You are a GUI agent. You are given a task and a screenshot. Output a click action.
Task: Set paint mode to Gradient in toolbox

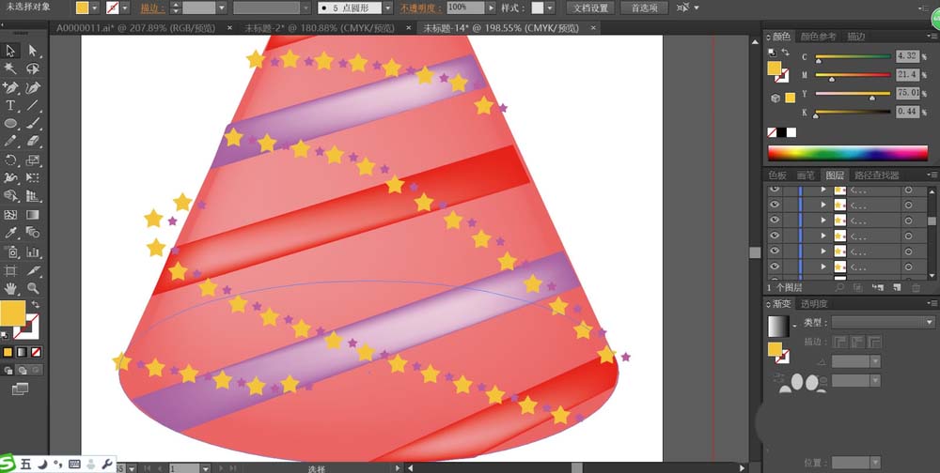click(x=22, y=352)
